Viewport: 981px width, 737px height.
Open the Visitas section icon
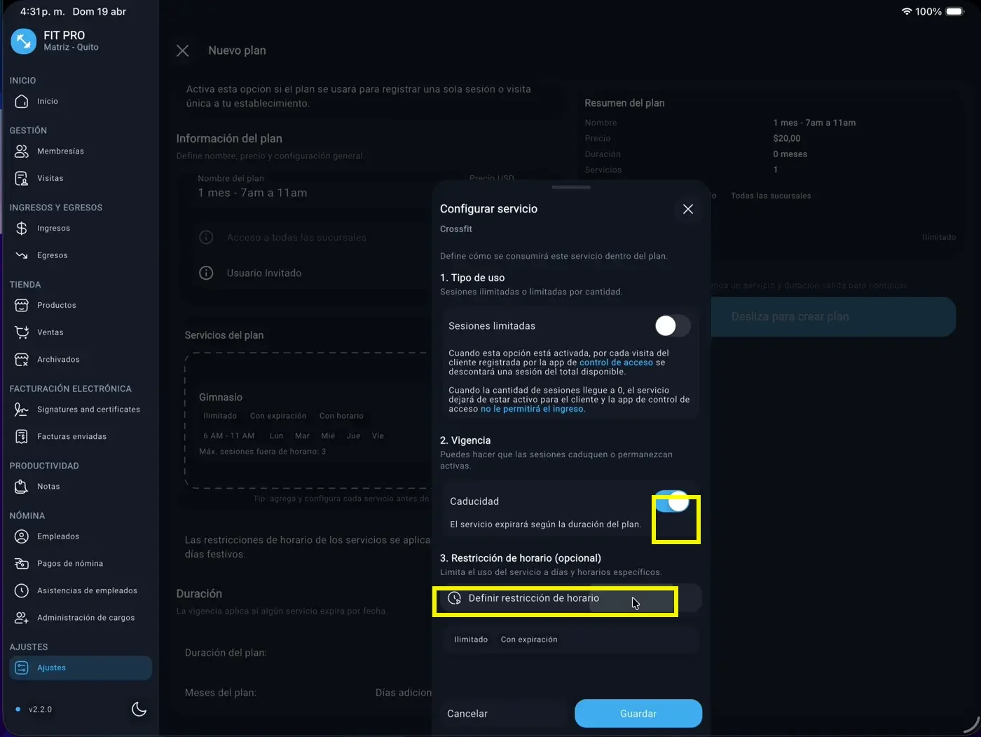pyautogui.click(x=21, y=178)
